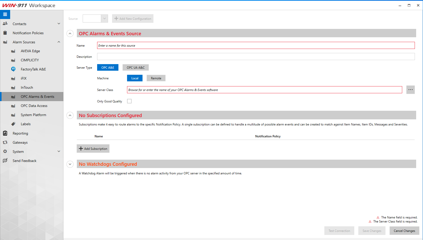Click the Server Class input field
The height and width of the screenshot is (240, 423).
pos(265,90)
